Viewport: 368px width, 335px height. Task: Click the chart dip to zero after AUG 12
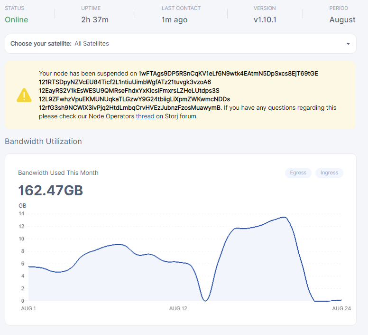[205, 300]
